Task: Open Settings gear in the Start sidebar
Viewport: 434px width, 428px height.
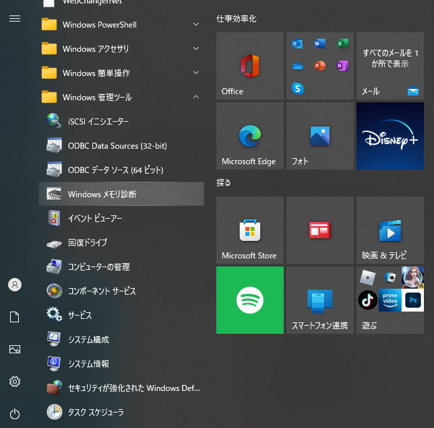Action: click(15, 382)
